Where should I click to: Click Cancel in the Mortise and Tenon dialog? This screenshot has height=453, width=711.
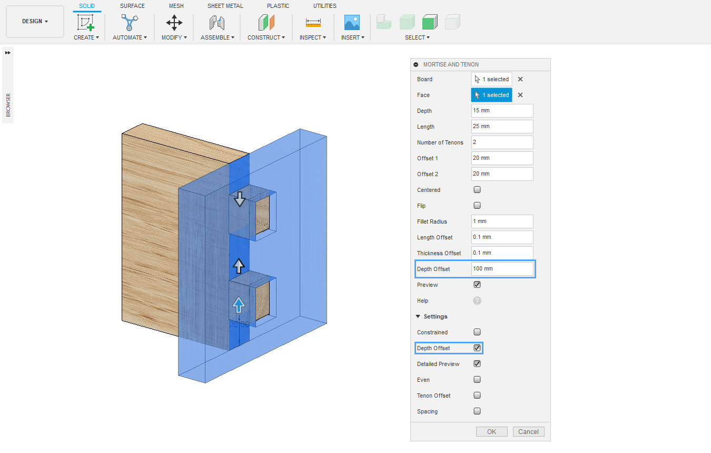pyautogui.click(x=528, y=431)
